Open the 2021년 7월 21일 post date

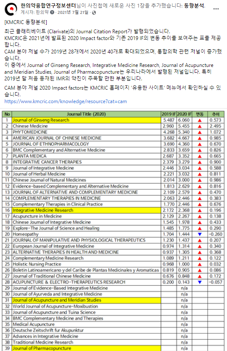73,12
